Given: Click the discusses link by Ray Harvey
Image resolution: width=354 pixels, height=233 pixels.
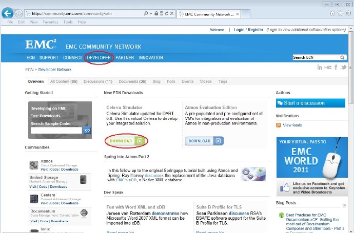Looking at the screenshot, I should point(154,175).
